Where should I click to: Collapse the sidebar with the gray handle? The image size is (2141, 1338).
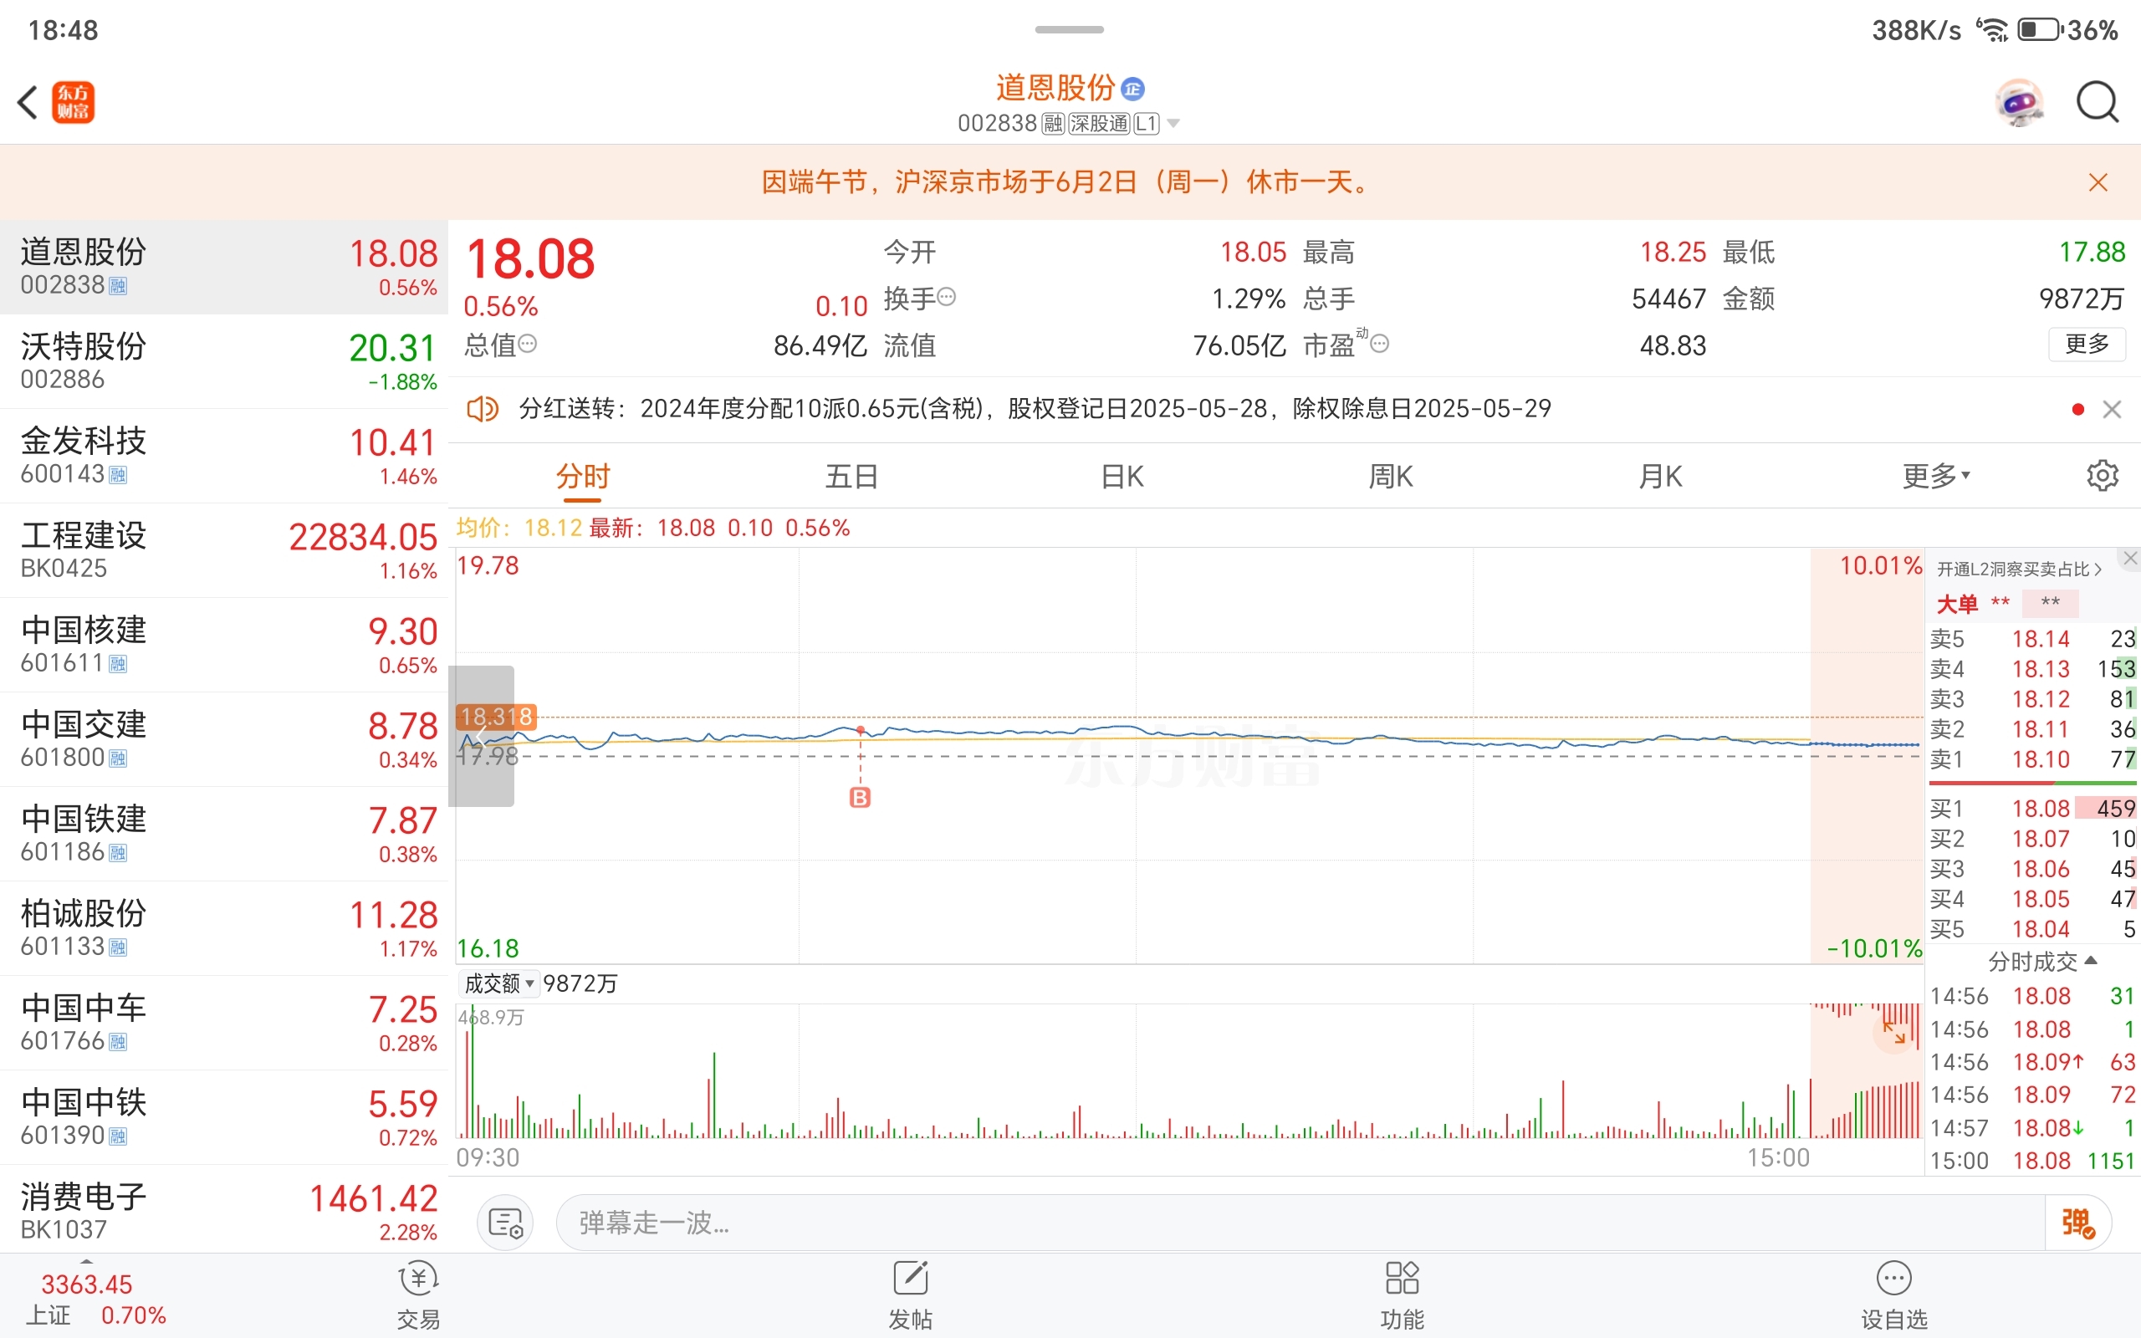[481, 736]
